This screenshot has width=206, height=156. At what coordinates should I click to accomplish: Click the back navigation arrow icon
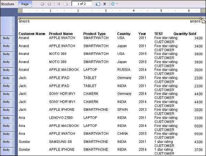[x=42, y=4]
